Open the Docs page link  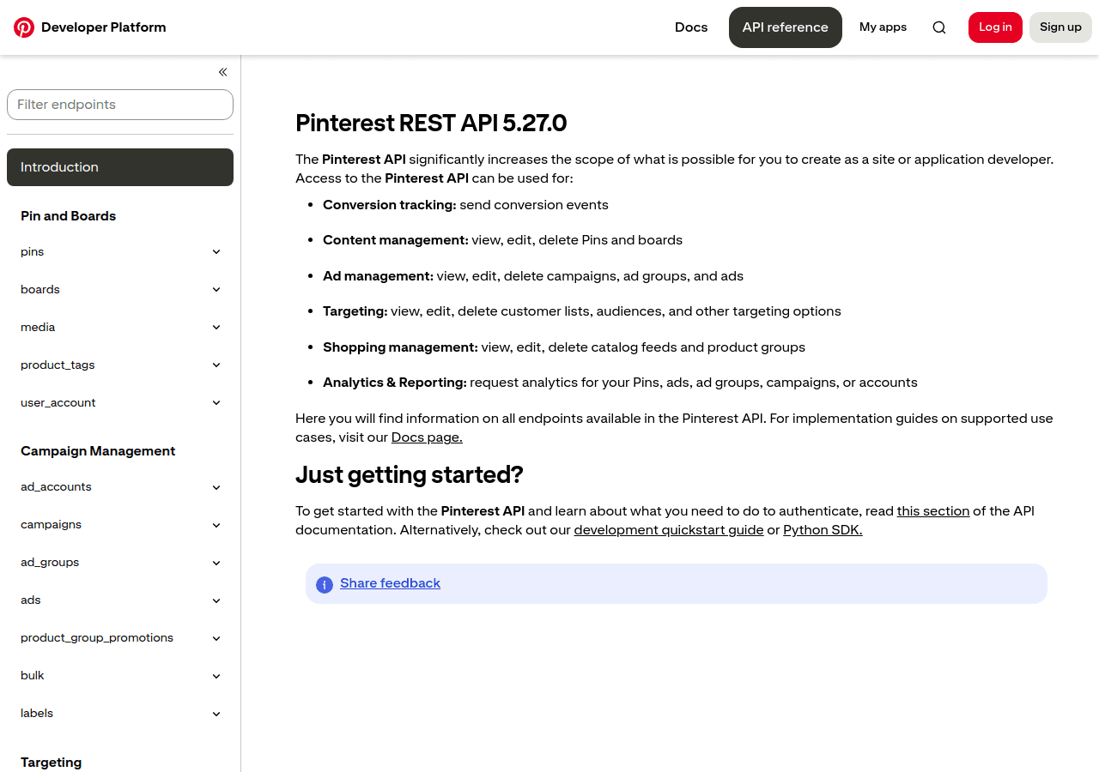(x=427, y=437)
